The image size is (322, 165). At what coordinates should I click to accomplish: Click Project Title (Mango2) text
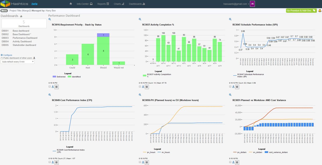point(20,11)
